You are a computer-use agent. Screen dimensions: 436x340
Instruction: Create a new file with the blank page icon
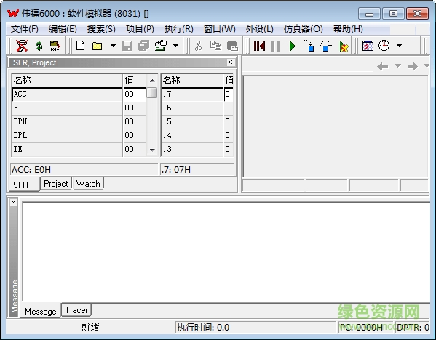80,46
